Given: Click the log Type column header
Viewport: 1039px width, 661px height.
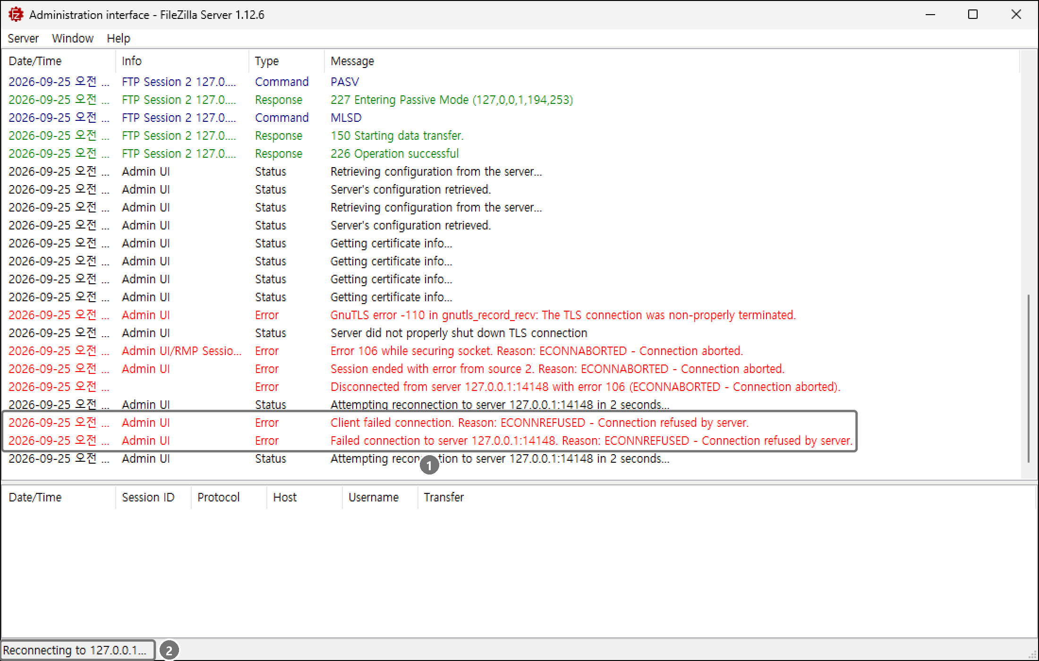Looking at the screenshot, I should [287, 61].
